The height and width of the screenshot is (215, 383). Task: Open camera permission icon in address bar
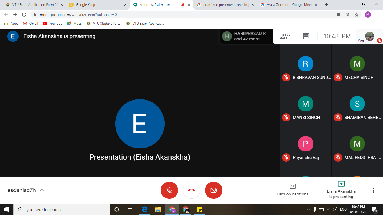[338, 15]
